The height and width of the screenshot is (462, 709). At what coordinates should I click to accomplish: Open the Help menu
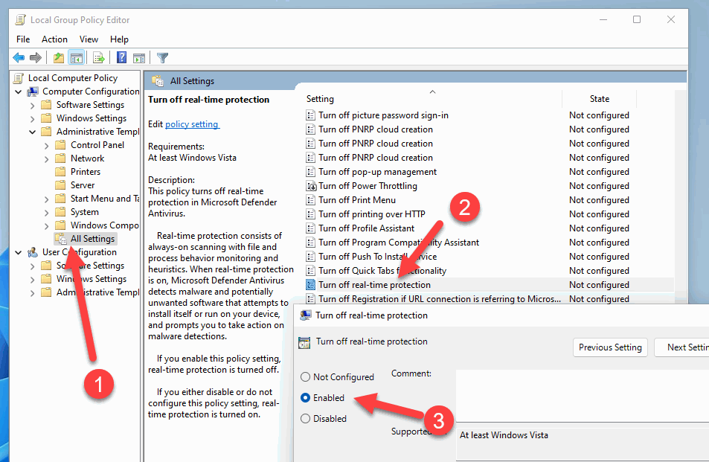[x=119, y=39]
